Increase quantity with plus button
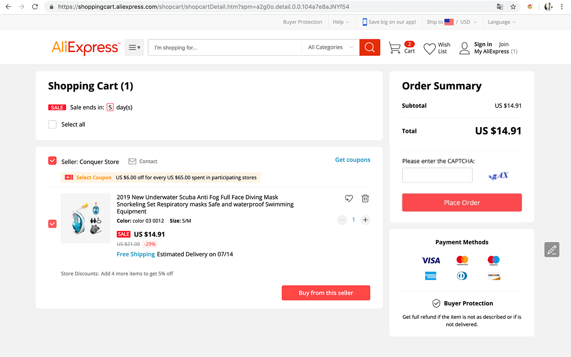Image resolution: width=571 pixels, height=357 pixels. pyautogui.click(x=365, y=220)
